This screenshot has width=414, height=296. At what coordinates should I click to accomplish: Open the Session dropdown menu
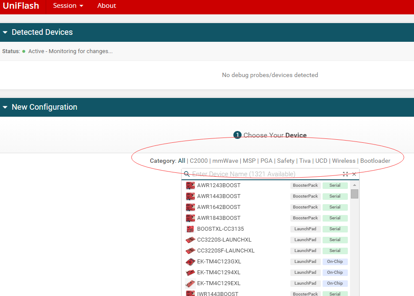pyautogui.click(x=68, y=6)
